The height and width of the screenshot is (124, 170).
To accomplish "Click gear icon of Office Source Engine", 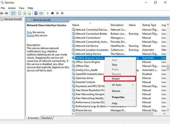I will pyautogui.click(x=73, y=62).
